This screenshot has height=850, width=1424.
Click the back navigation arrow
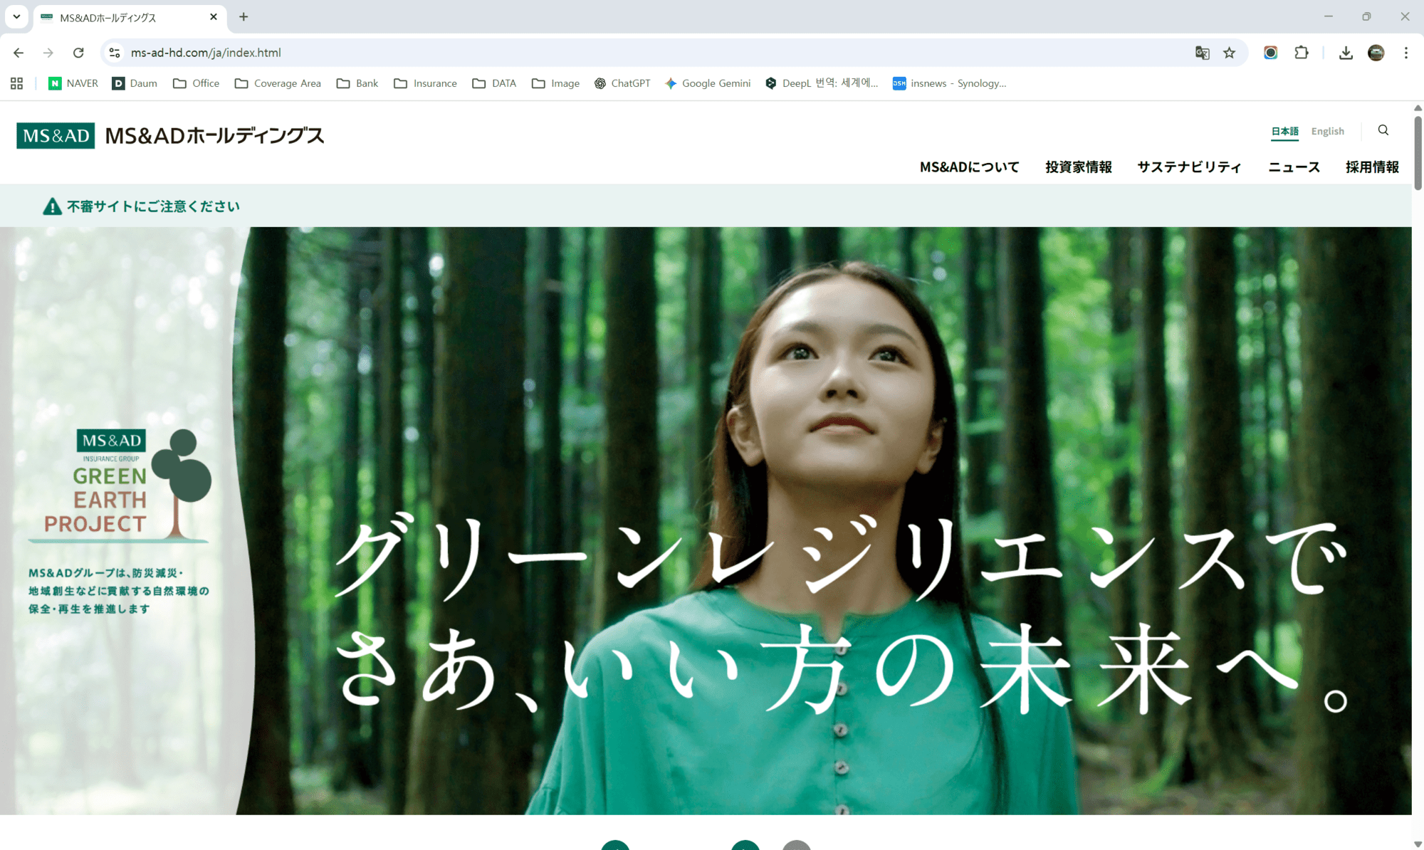19,53
